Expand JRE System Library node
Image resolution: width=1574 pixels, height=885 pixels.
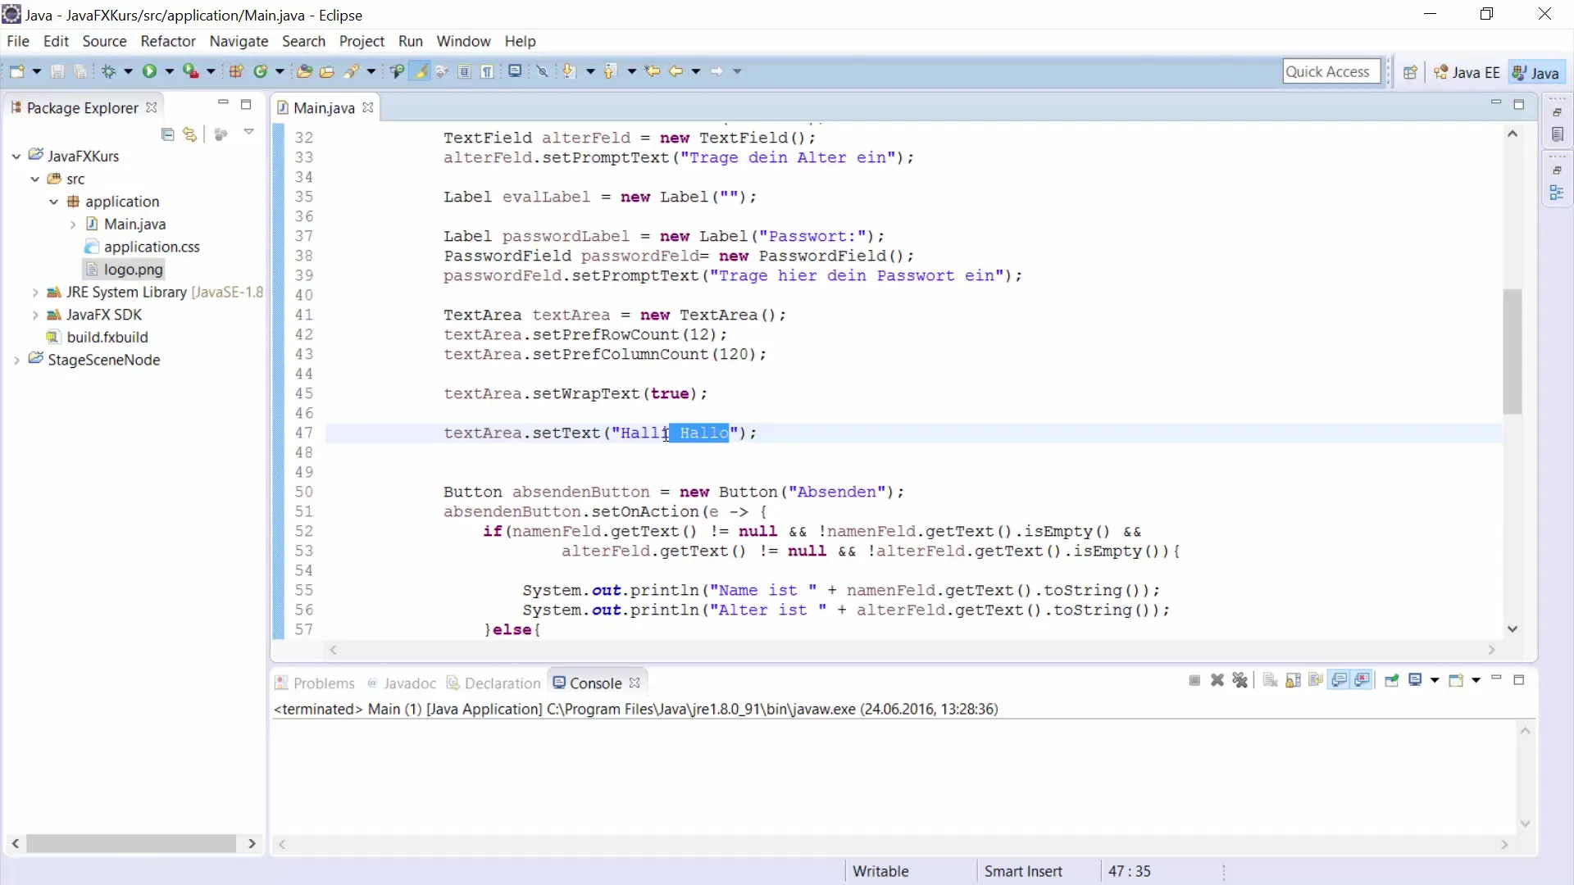click(35, 292)
